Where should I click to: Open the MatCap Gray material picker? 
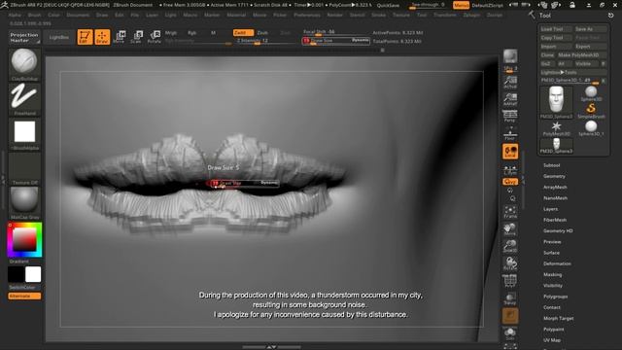pos(24,203)
